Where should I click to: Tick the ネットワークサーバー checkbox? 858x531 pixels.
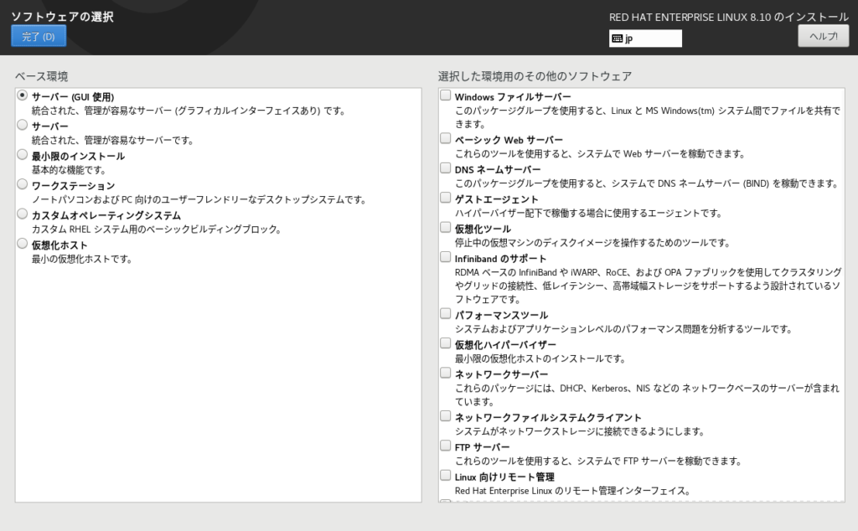(446, 374)
